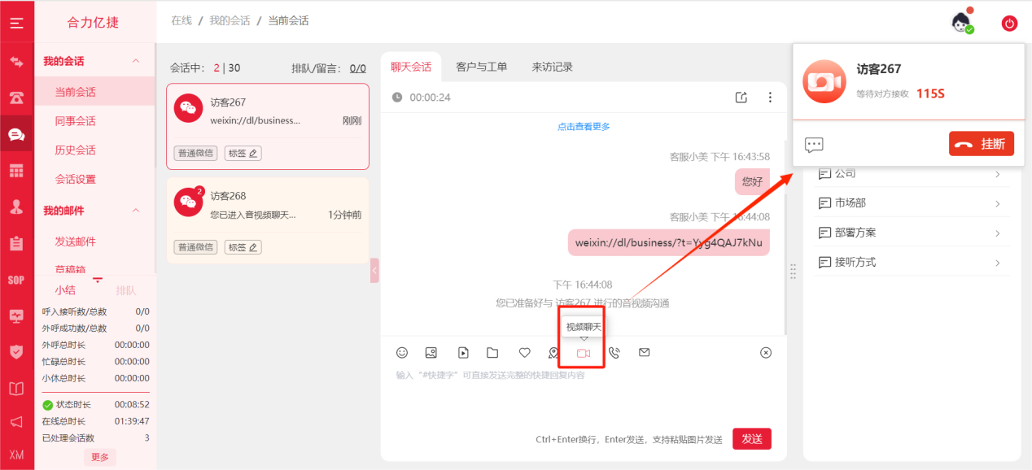Go to 在线 in the breadcrumb
This screenshot has height=470, width=1032.
tap(181, 20)
